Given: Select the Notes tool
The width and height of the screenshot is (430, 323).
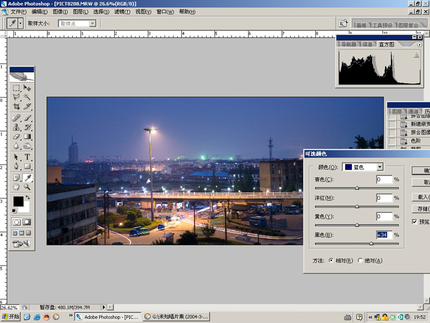Looking at the screenshot, I should coord(16,178).
